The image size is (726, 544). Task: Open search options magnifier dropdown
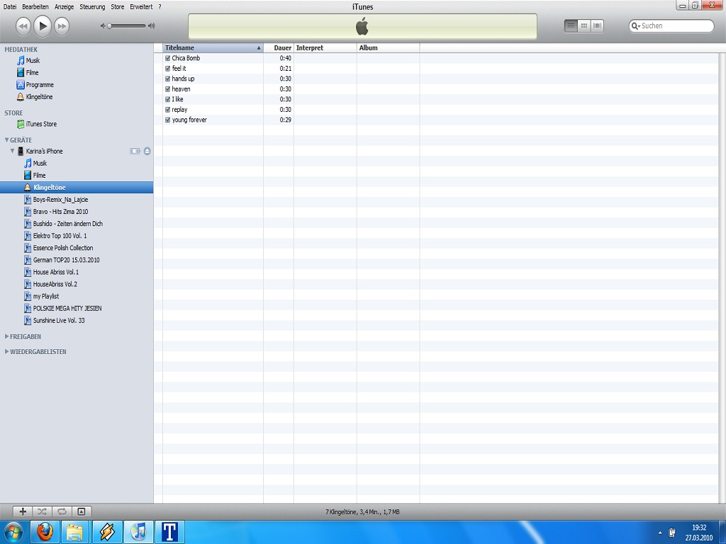click(x=636, y=26)
